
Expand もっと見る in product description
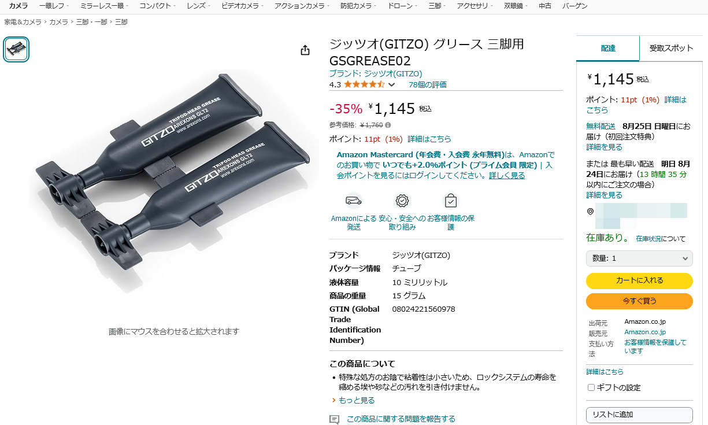[353, 400]
